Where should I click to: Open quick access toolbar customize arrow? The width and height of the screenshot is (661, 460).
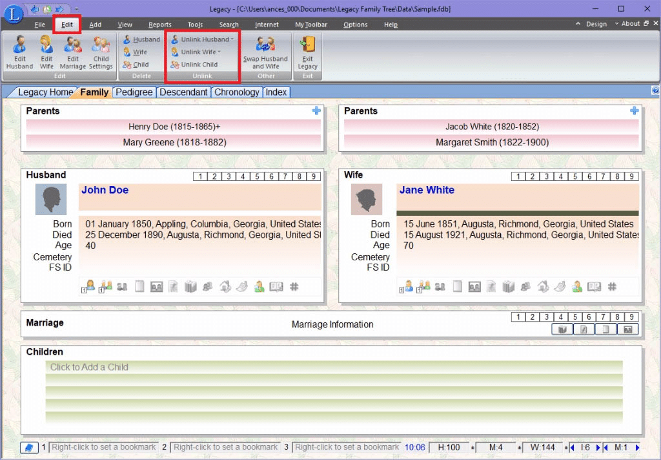(76, 9)
